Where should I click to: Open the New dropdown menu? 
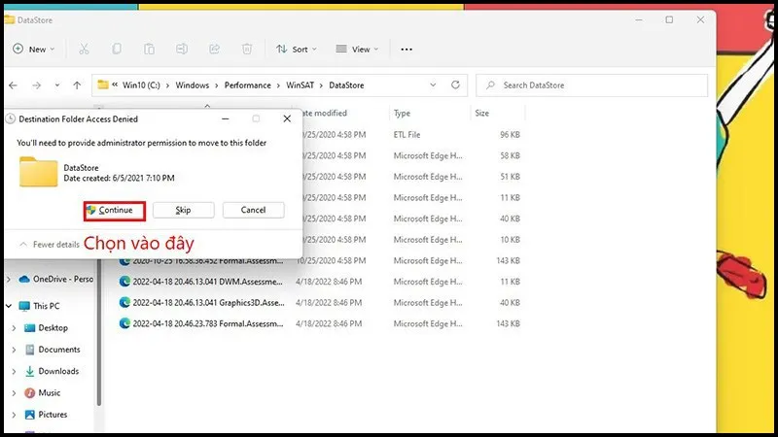coord(34,49)
